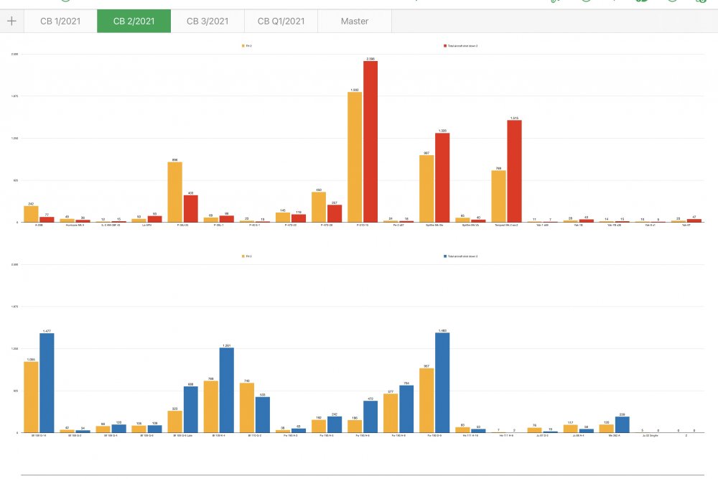Click orange legend swatch in top chart
This screenshot has width=718, height=479.
[x=243, y=45]
